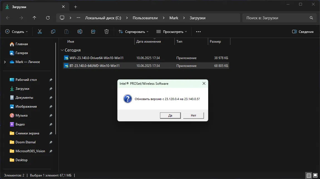Toggle the Сведения details pane
The height and width of the screenshot is (179, 320).
coord(303,32)
